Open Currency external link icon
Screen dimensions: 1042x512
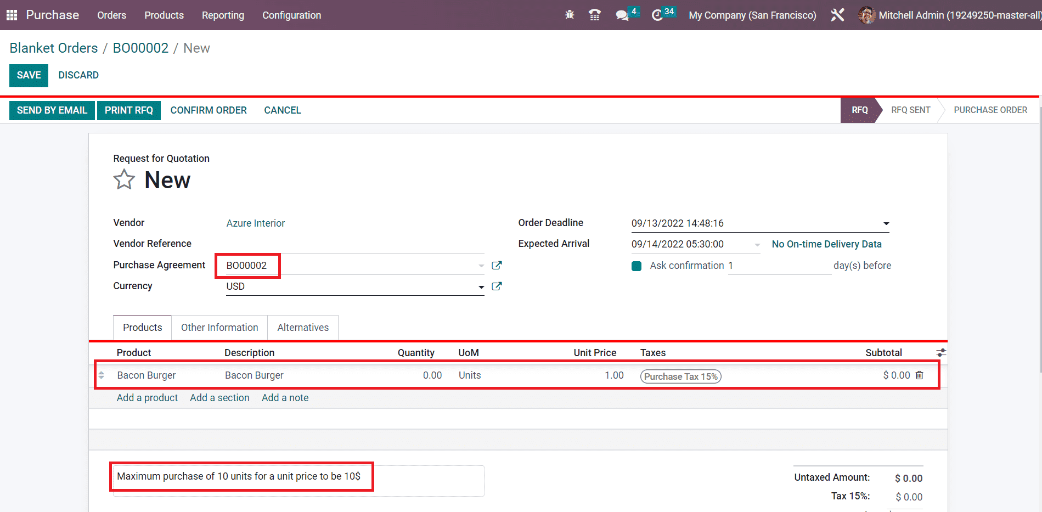click(x=497, y=286)
